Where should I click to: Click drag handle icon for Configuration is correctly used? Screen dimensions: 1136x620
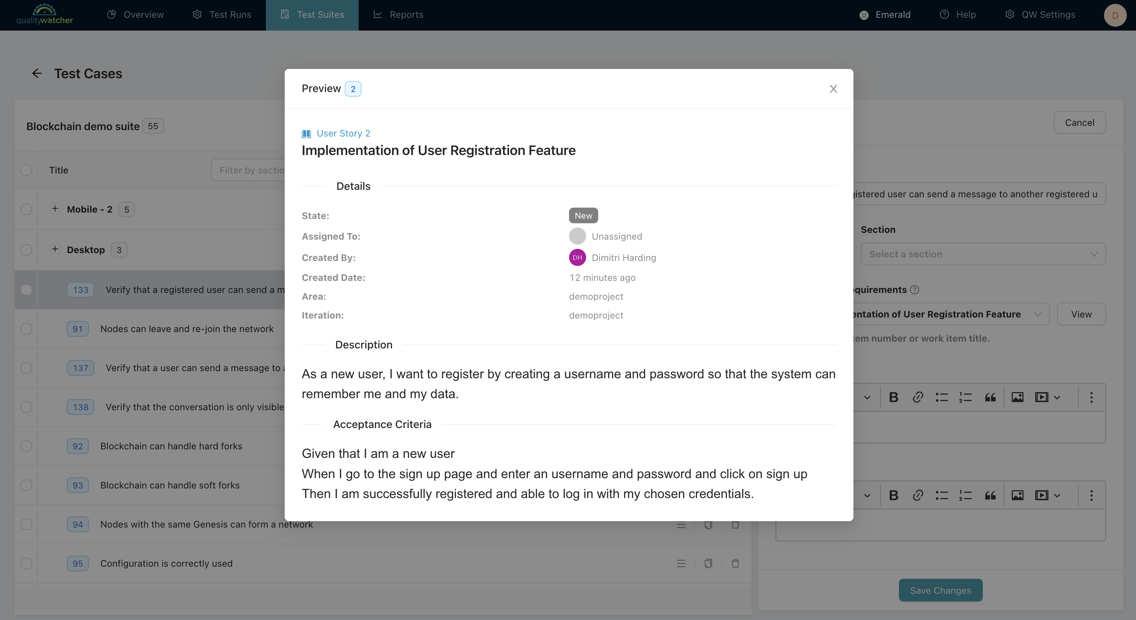681,563
